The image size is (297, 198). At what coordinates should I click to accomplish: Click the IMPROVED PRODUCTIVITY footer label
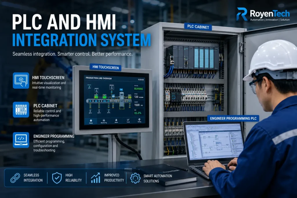coord(114,178)
